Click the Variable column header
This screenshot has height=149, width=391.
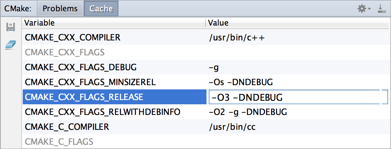(40, 23)
